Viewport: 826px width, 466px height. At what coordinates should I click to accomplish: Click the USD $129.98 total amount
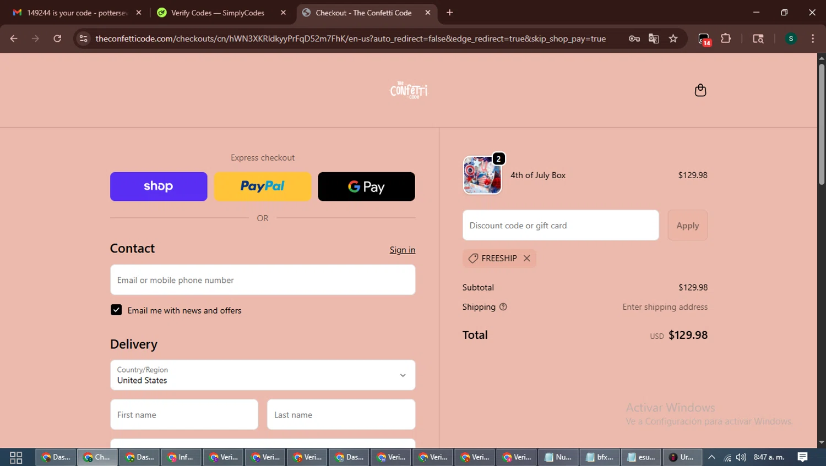click(x=678, y=335)
